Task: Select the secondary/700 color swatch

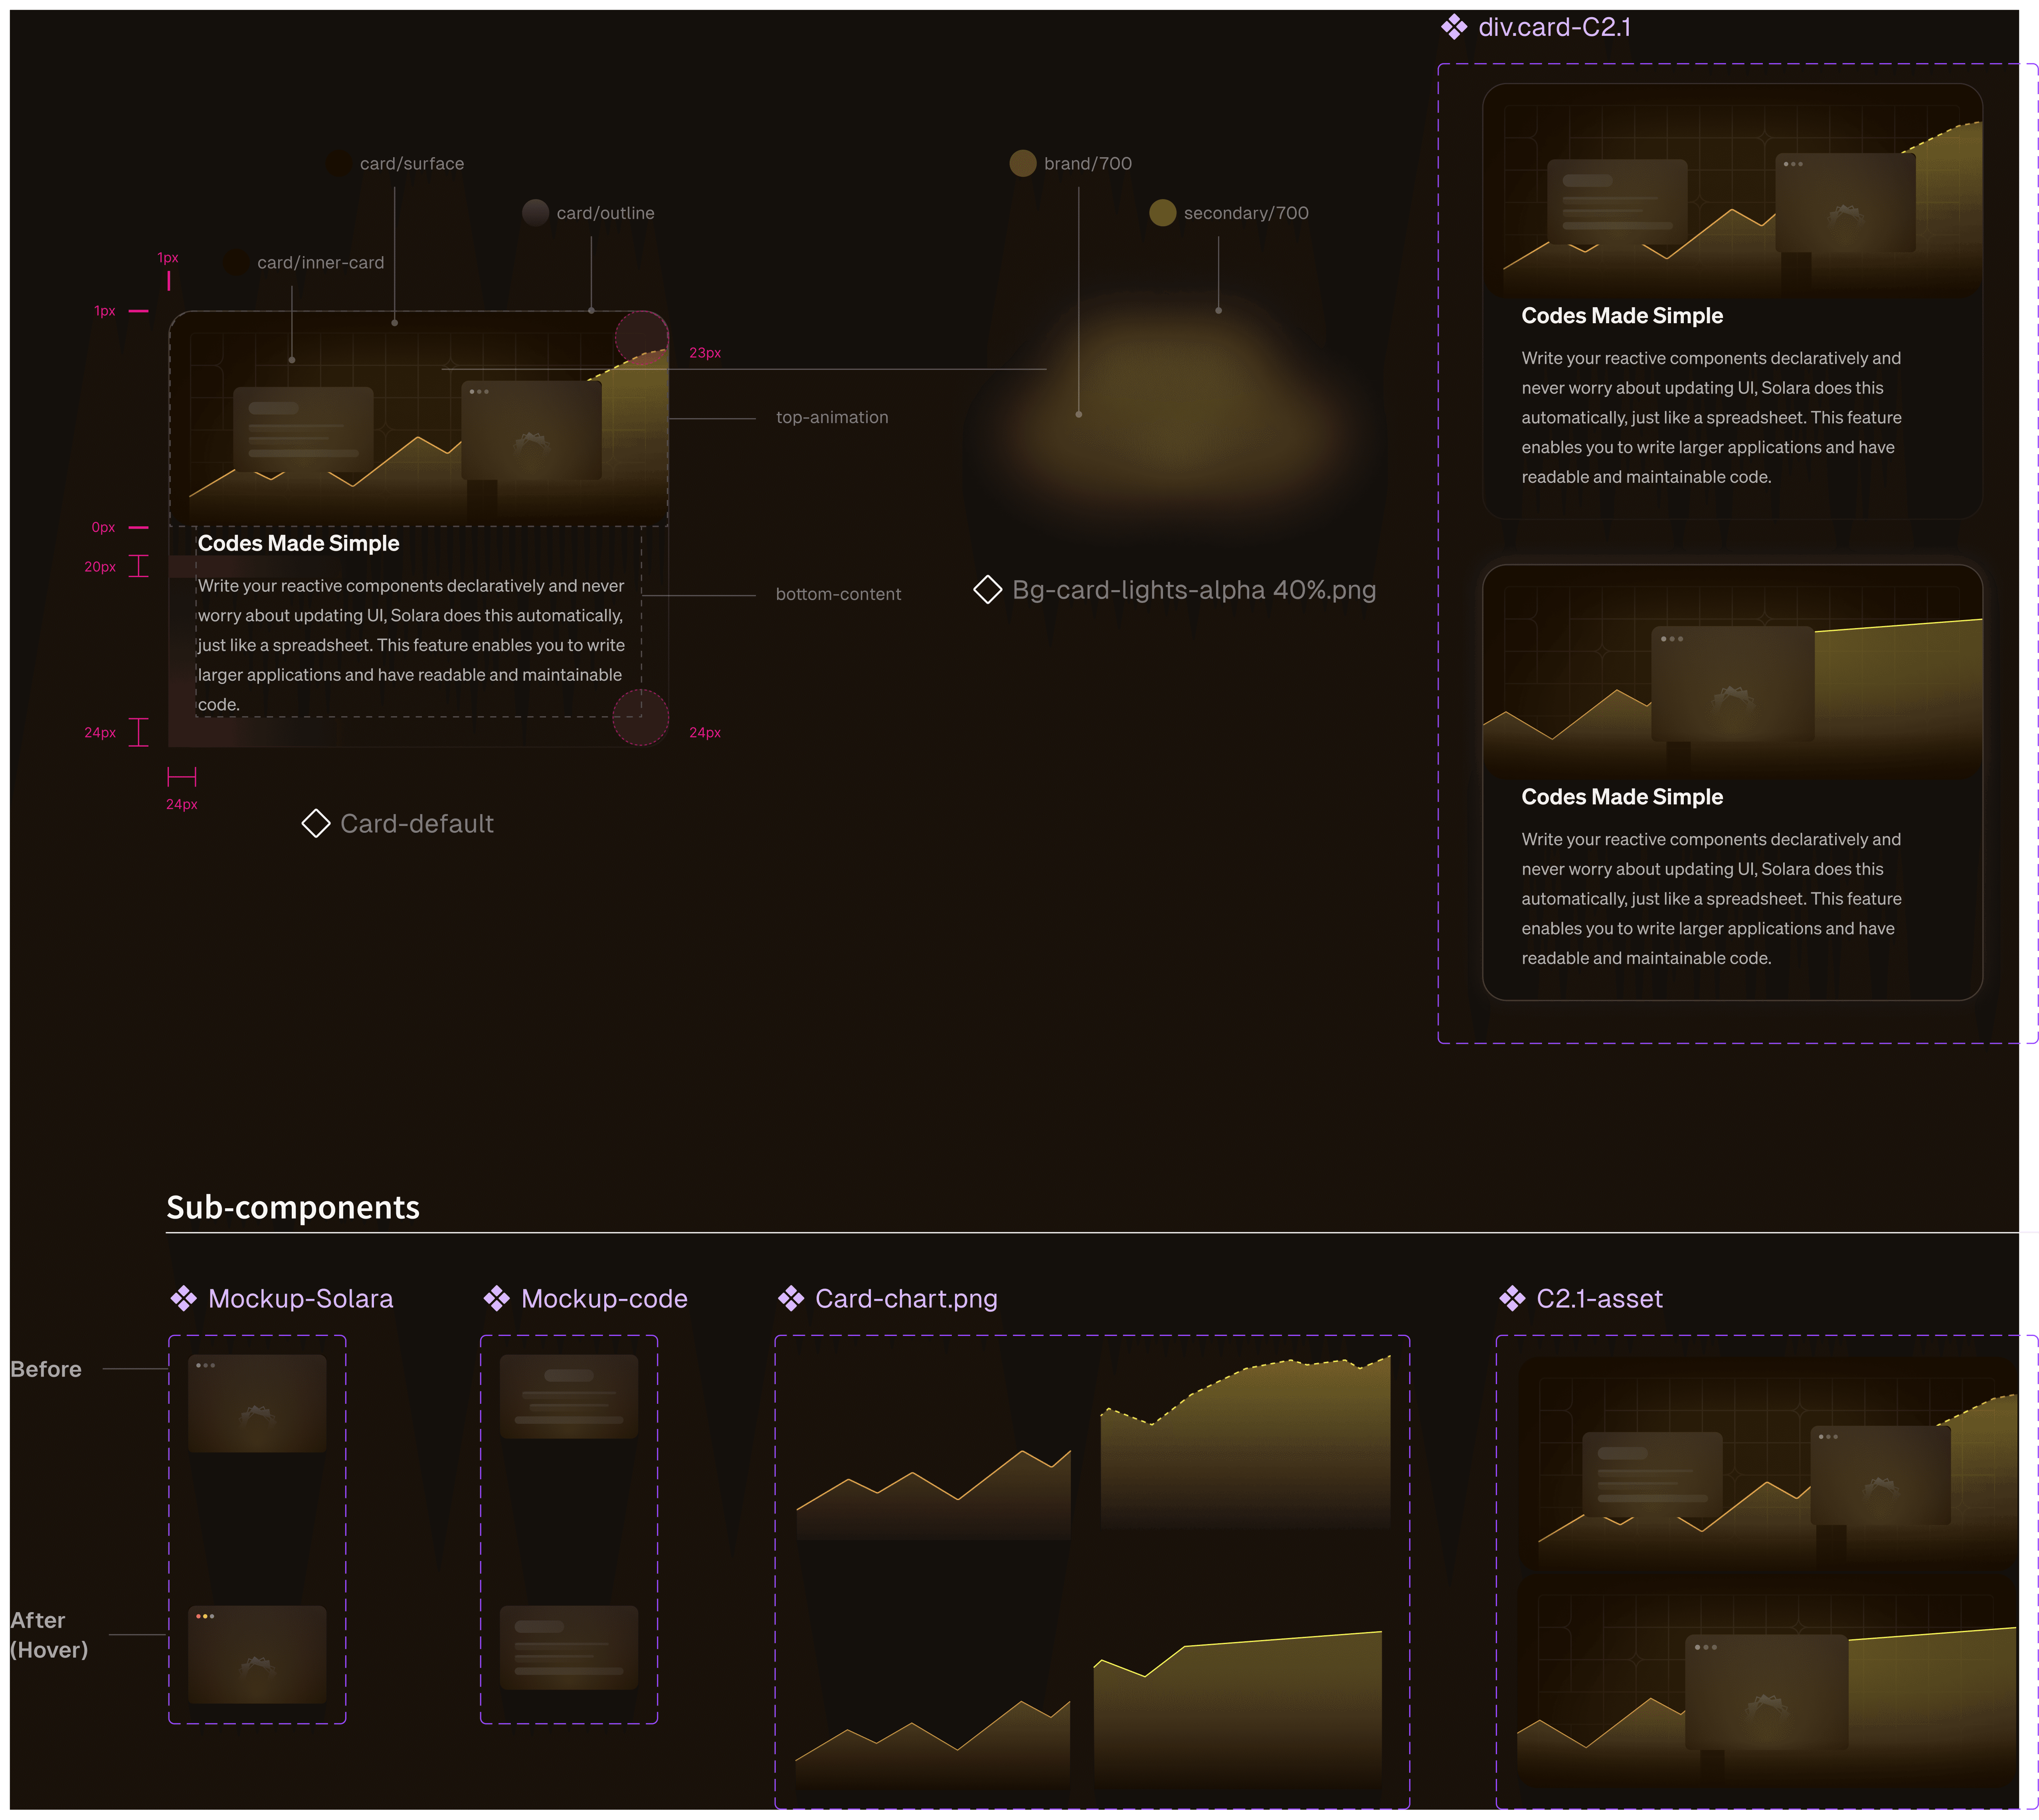Action: [1162, 213]
